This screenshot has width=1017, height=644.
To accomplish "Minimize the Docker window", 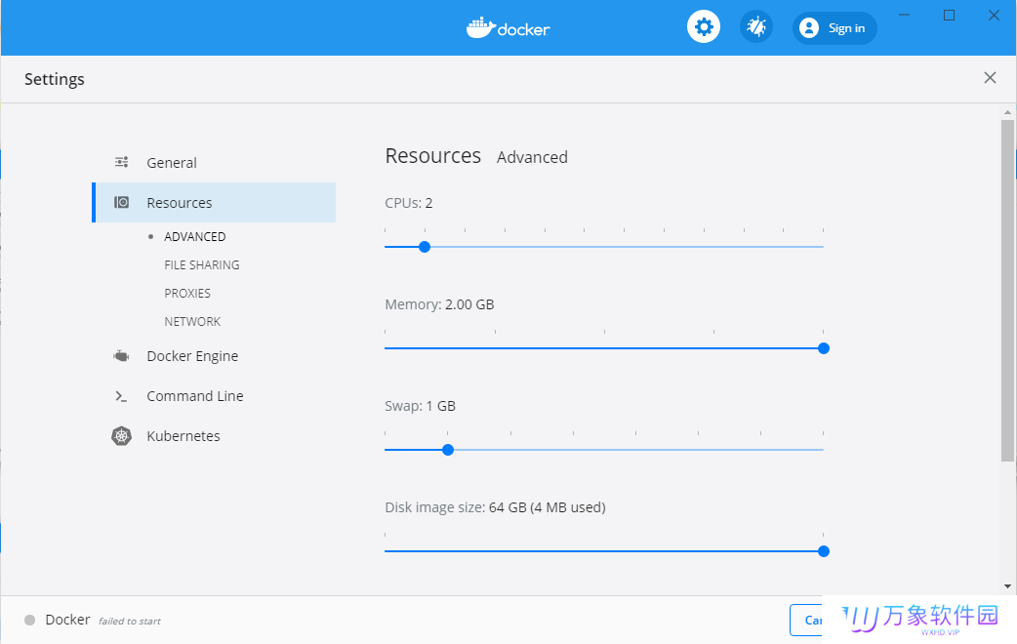I will click(904, 15).
